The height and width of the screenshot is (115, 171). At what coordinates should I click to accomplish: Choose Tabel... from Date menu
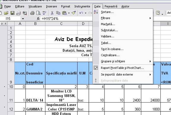pos(123,43)
